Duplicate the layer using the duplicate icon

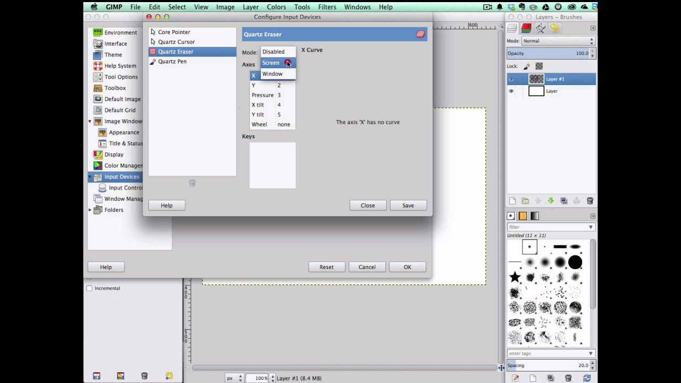563,201
